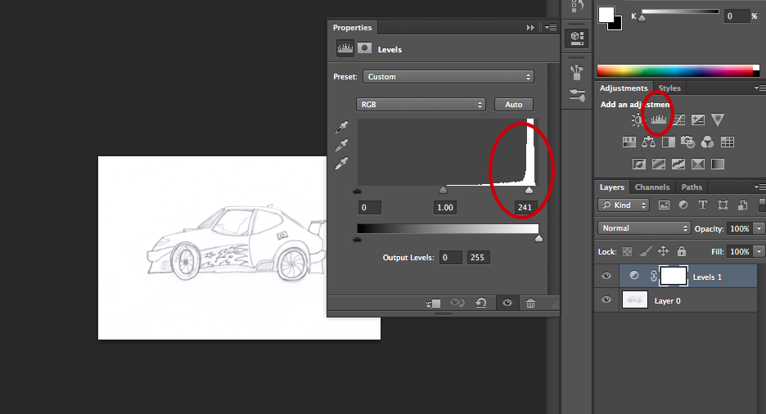The height and width of the screenshot is (414, 766).
Task: Select the Properties tab
Action: pyautogui.click(x=352, y=27)
